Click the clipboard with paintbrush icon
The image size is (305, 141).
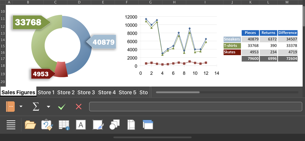pos(47,125)
